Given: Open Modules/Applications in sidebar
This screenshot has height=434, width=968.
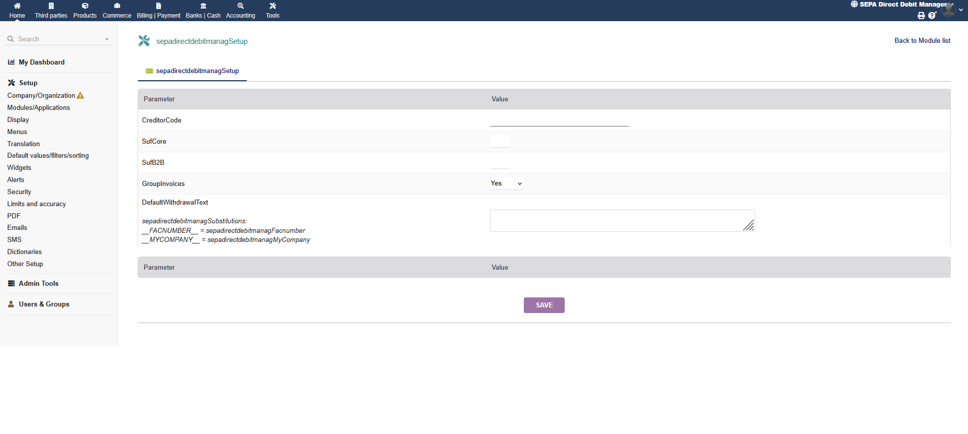Looking at the screenshot, I should coord(38,108).
